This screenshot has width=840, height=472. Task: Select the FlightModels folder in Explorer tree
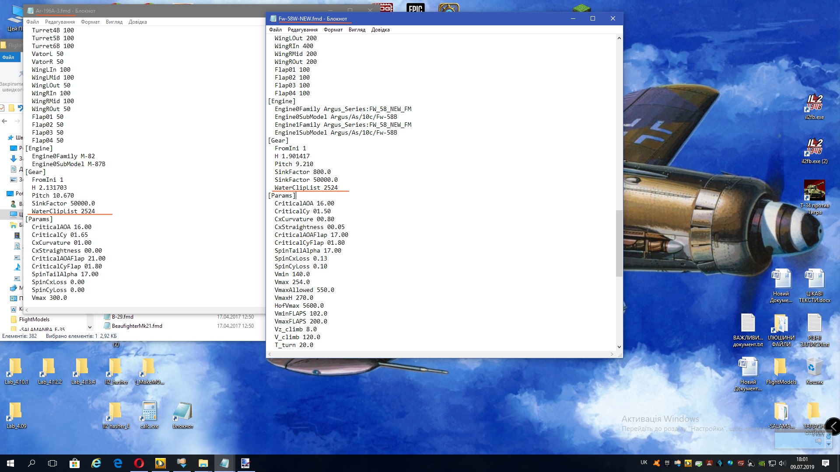(34, 319)
